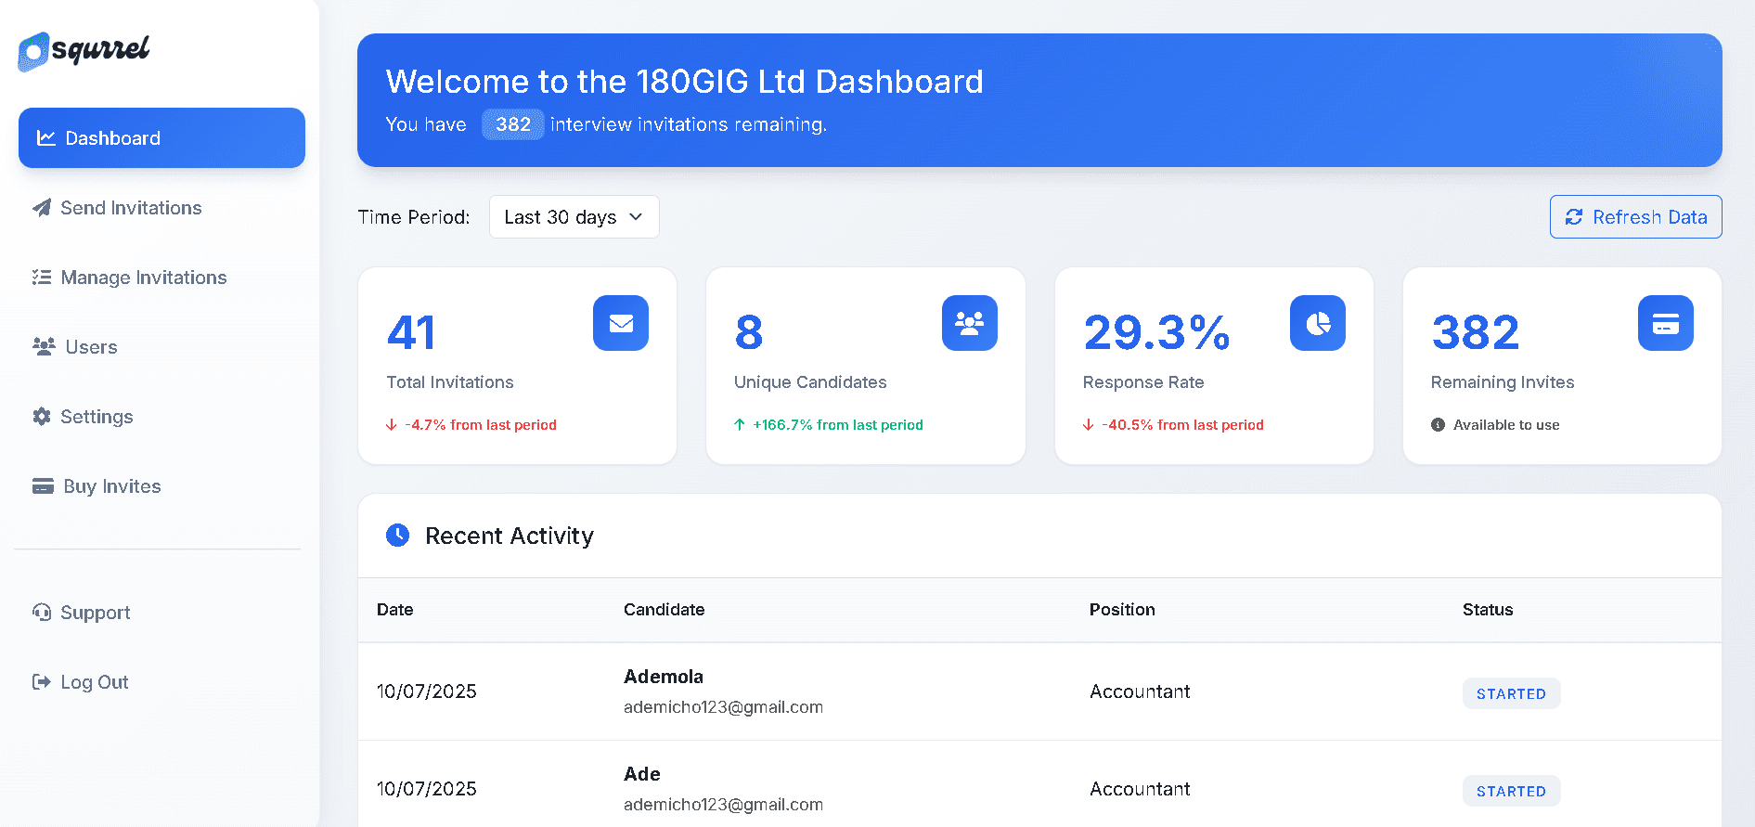Open the Time Period dropdown
The image size is (1755, 827).
(x=574, y=217)
